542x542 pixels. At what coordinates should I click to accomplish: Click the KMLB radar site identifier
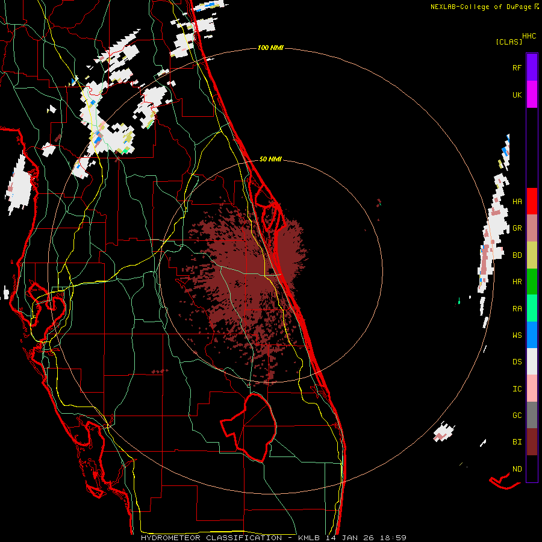(310, 538)
